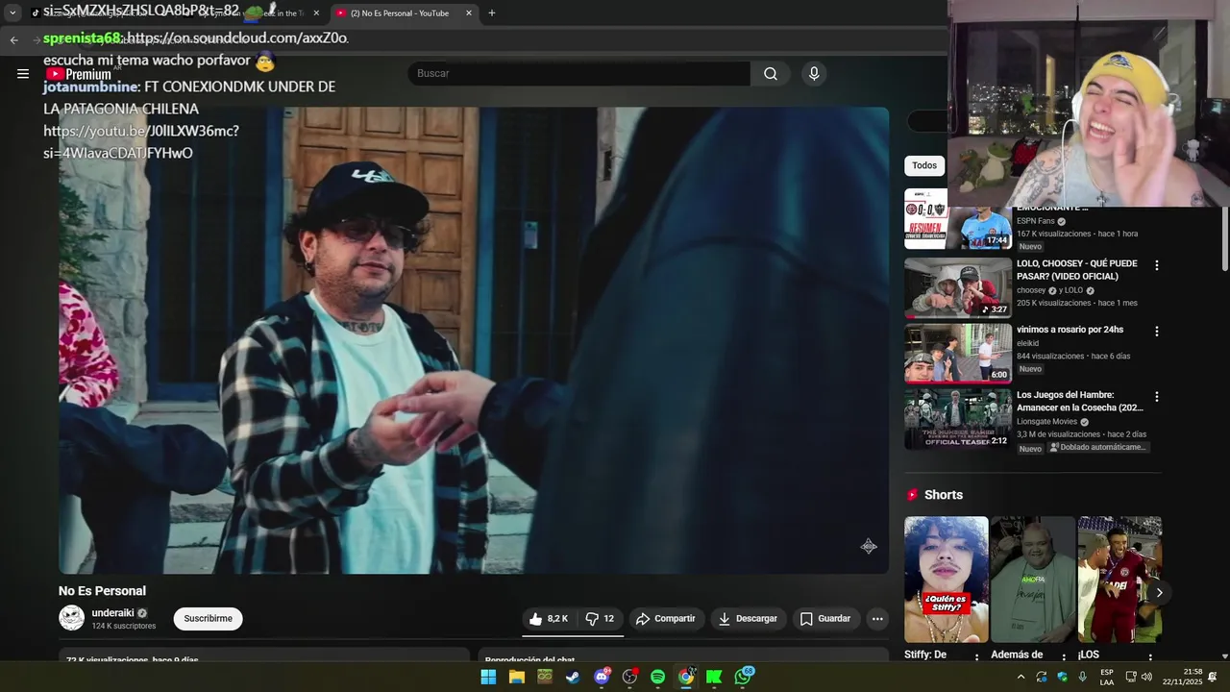Show next Shorts with arrow
Image resolution: width=1230 pixels, height=692 pixels.
[1159, 593]
